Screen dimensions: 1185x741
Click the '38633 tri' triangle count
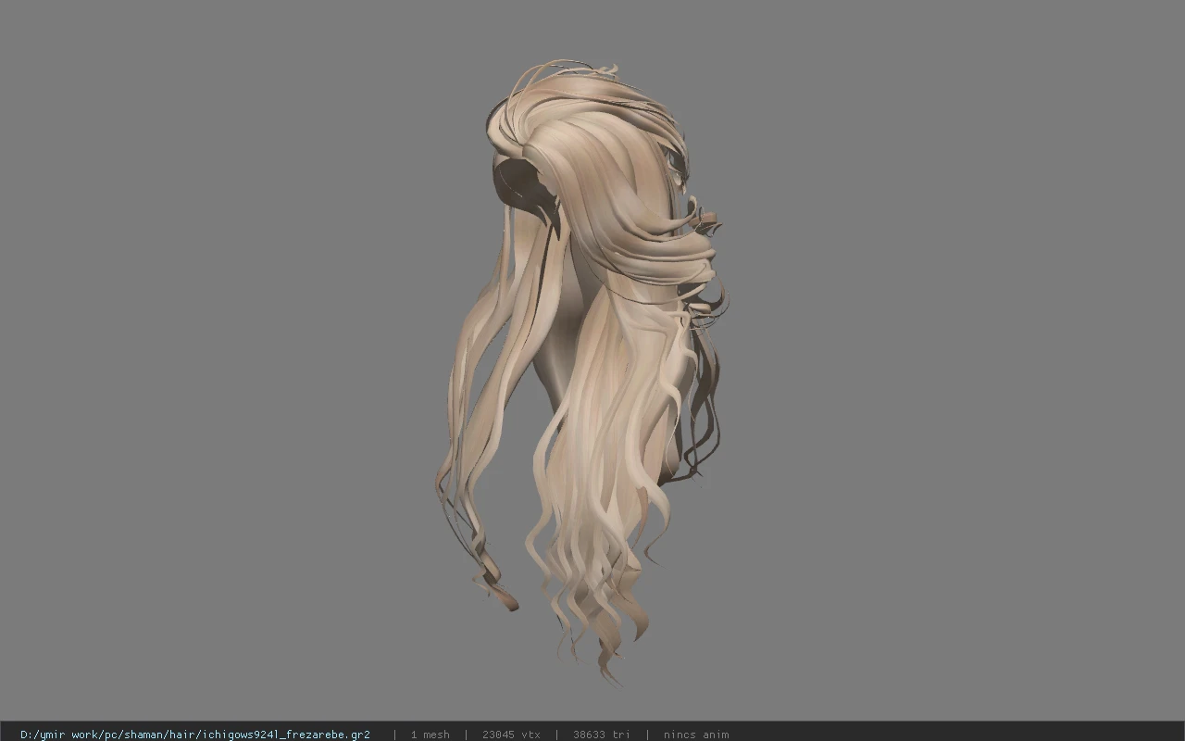tap(601, 735)
